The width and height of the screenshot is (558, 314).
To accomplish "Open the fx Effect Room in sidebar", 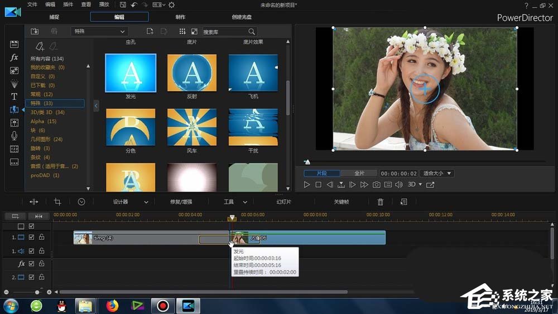I will point(15,58).
